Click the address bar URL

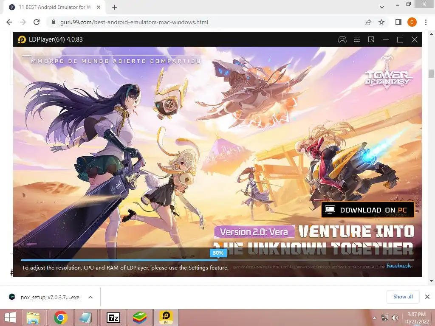[134, 22]
